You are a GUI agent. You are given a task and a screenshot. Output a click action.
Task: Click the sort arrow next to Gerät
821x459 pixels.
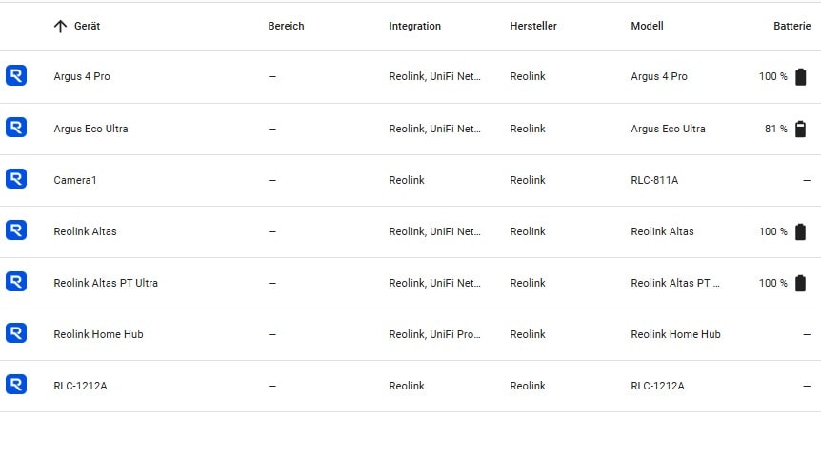tap(60, 26)
